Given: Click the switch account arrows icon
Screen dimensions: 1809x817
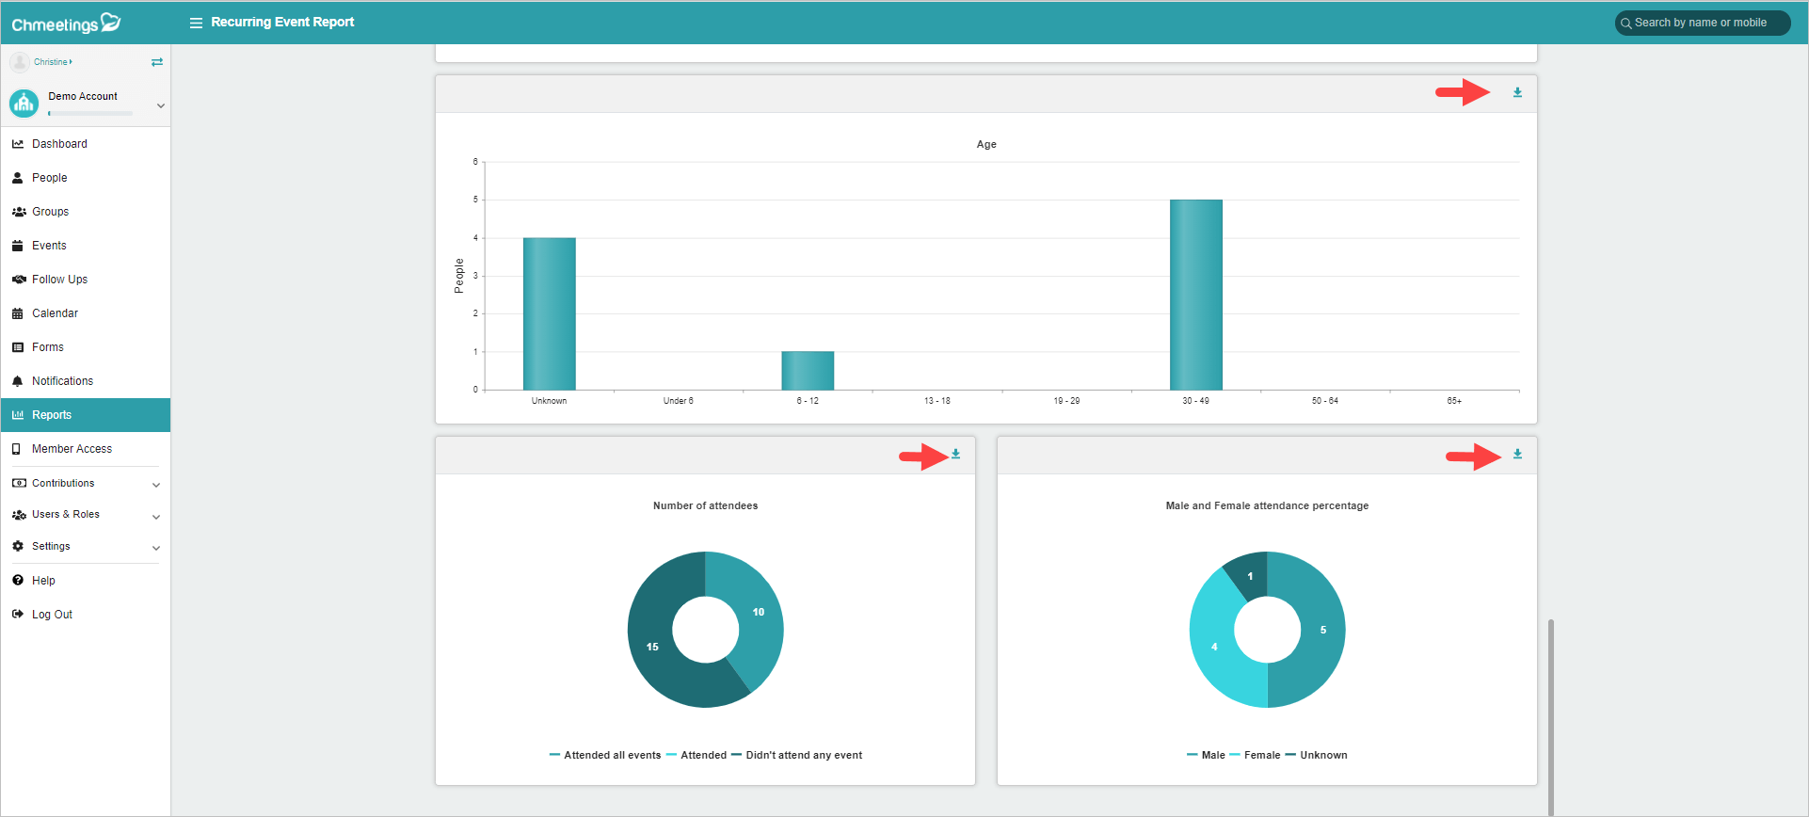Looking at the screenshot, I should [157, 62].
